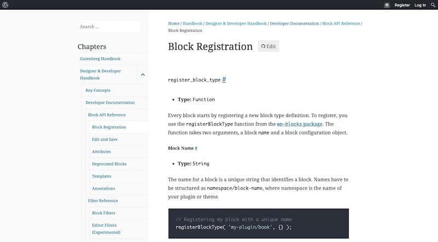Select Gutenberg Handbook chapter
438x242 pixels.
[x=100, y=58]
